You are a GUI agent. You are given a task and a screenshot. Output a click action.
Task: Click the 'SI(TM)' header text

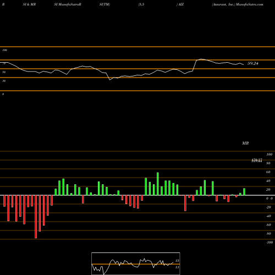click(105, 4)
